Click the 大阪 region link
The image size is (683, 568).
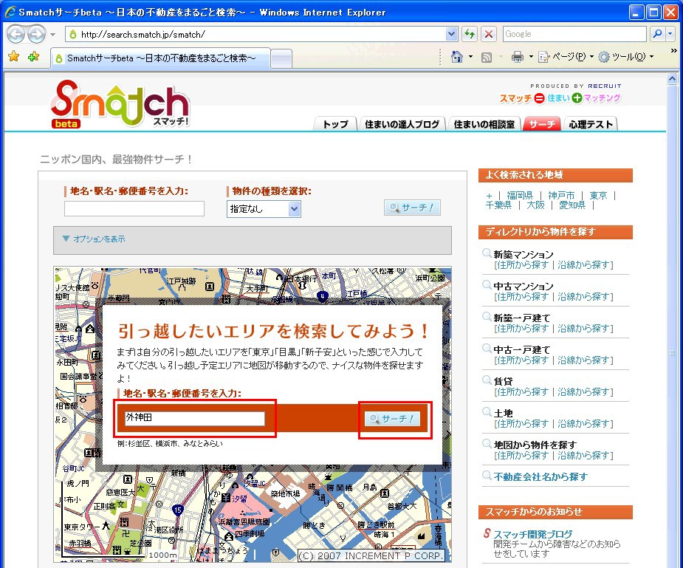535,205
